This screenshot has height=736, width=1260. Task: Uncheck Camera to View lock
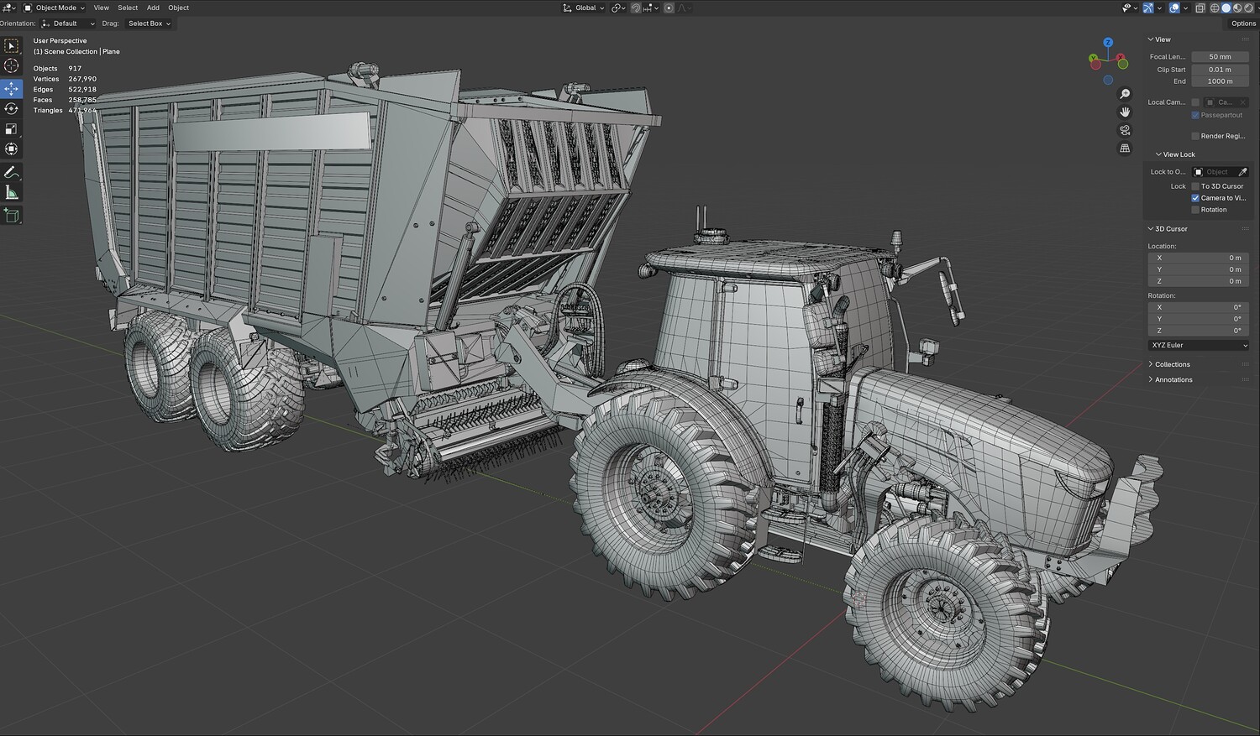point(1195,198)
